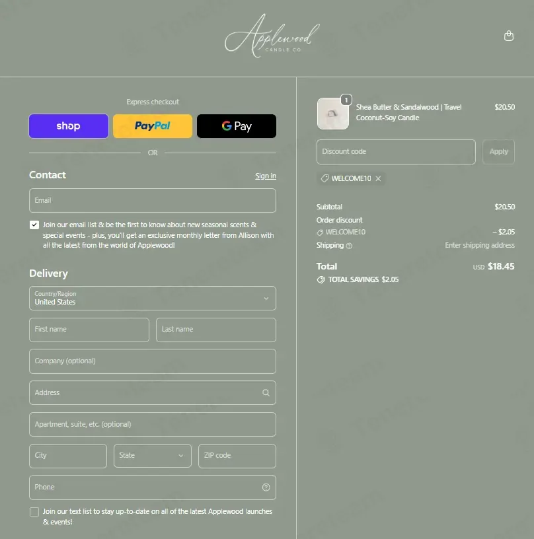534x539 pixels.
Task: Click the Apply discount button
Action: point(498,152)
